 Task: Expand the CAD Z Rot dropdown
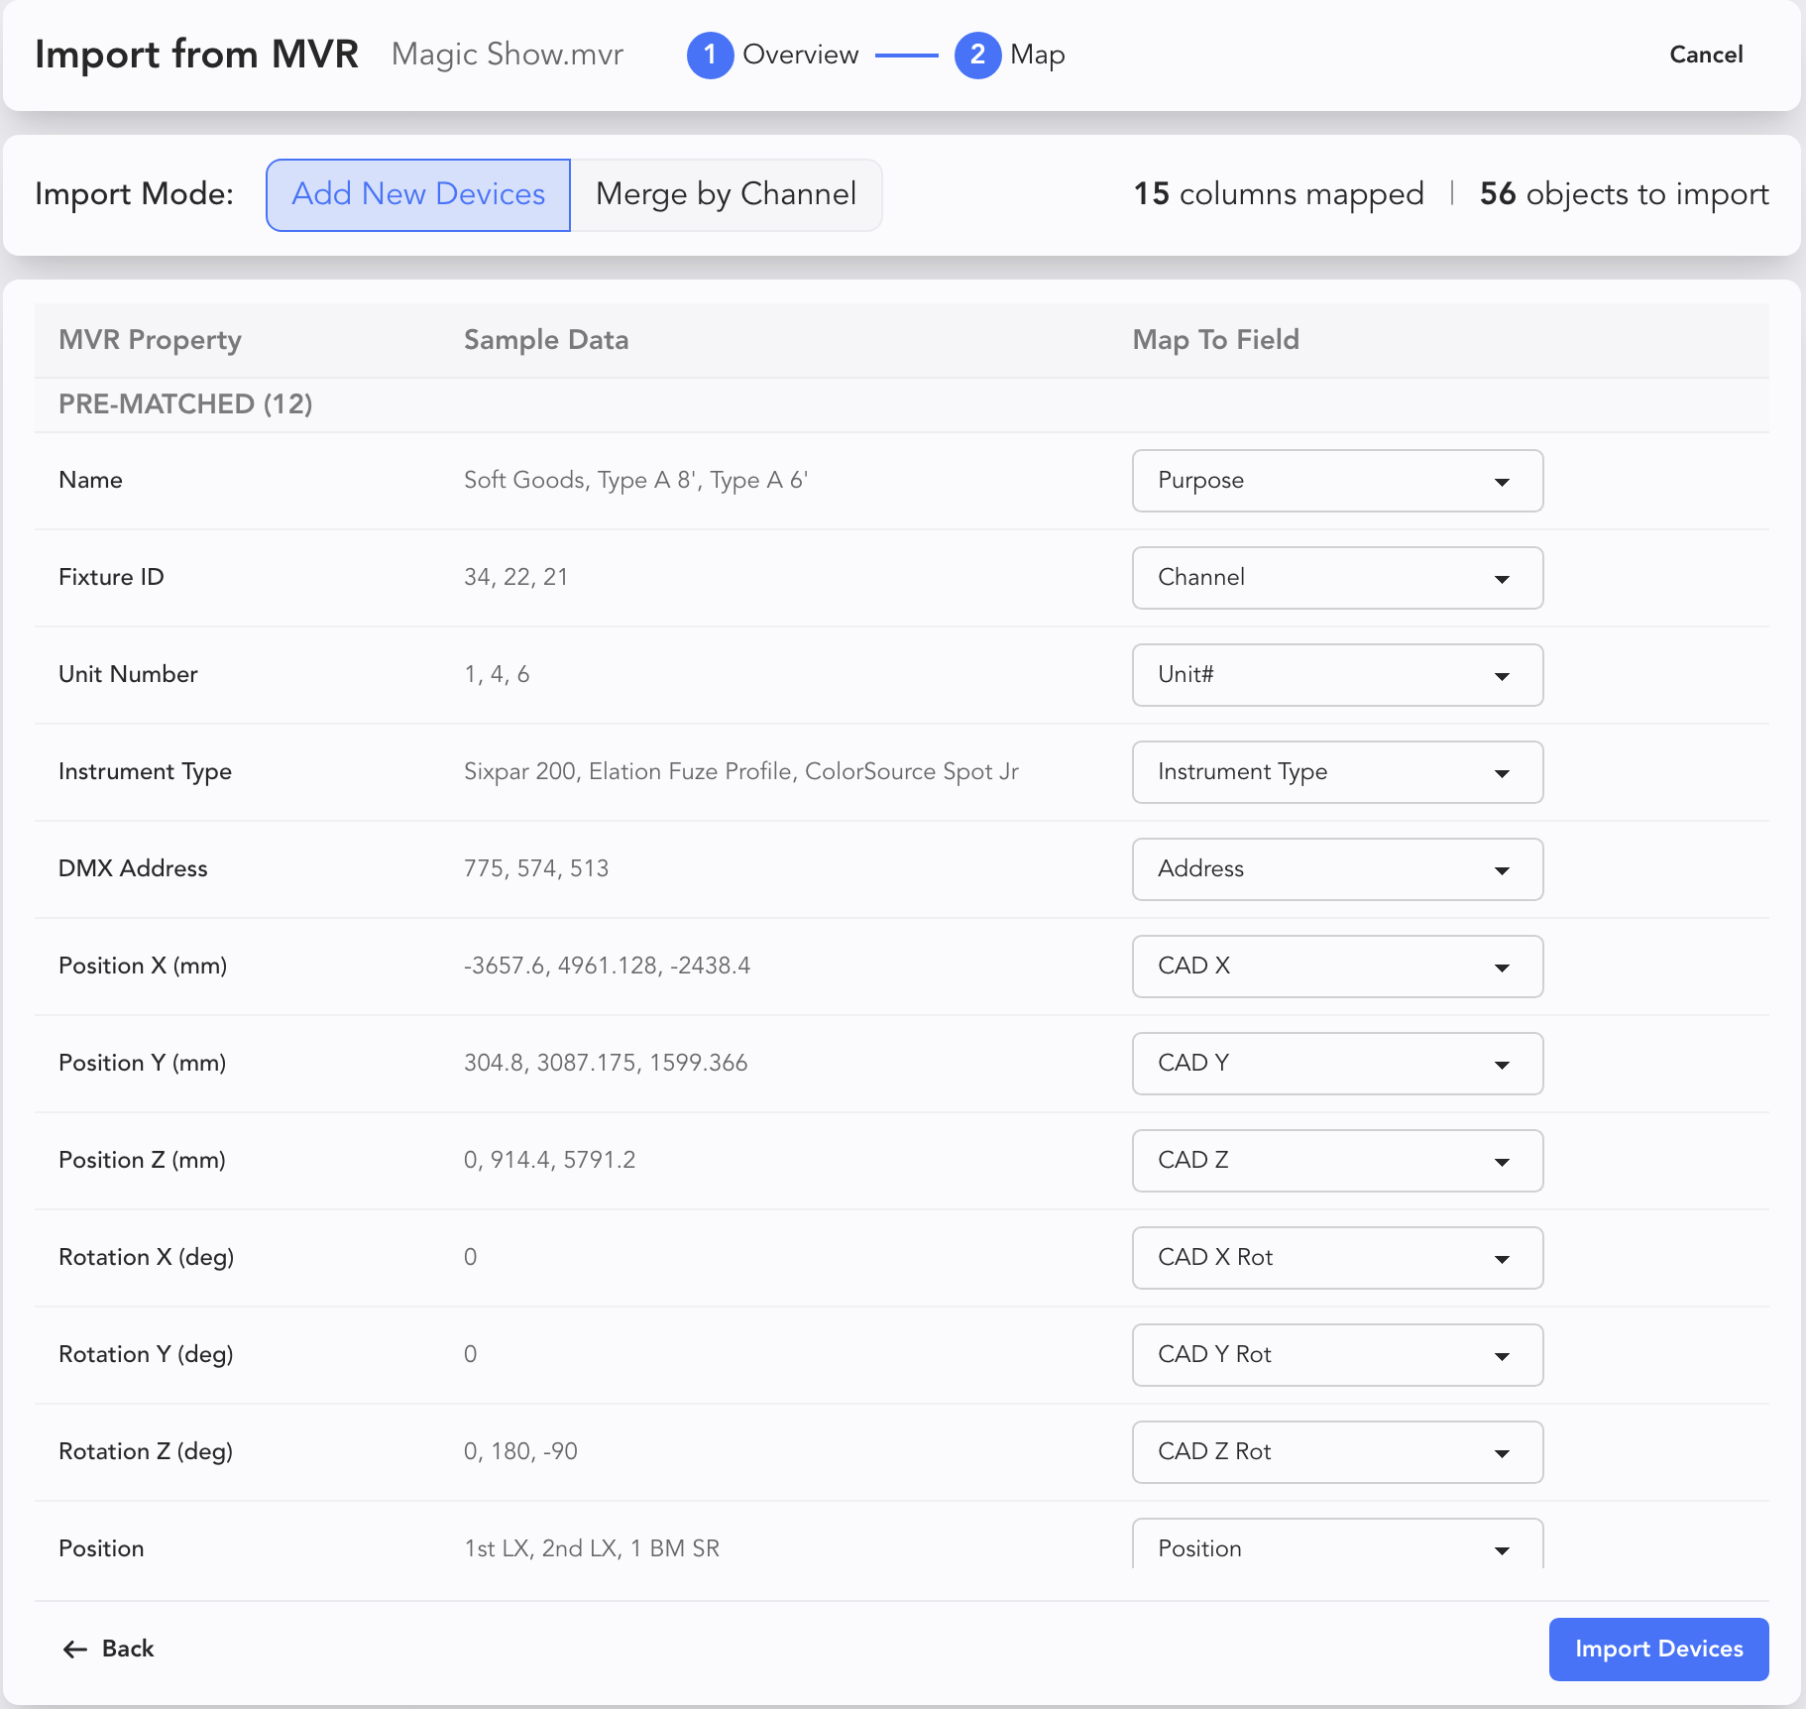tap(1337, 1452)
